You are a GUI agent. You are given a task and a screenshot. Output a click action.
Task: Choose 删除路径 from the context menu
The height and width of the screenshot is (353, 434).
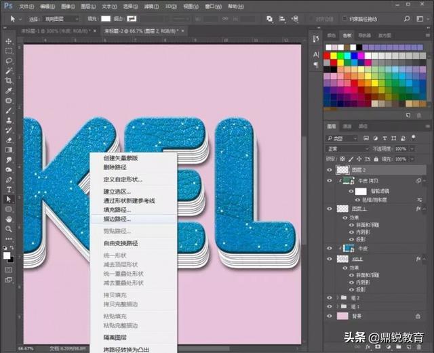point(115,167)
